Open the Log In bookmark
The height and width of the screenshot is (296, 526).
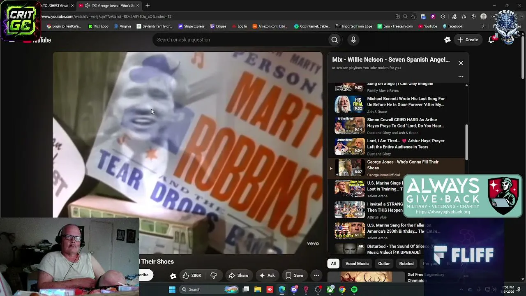[x=240, y=26]
